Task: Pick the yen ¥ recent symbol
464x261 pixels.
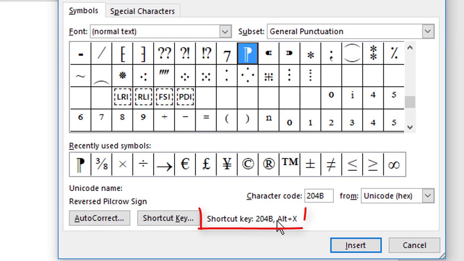Action: 227,165
